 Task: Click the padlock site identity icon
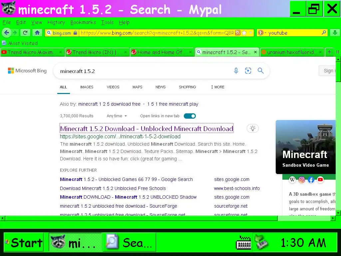[x=75, y=33]
